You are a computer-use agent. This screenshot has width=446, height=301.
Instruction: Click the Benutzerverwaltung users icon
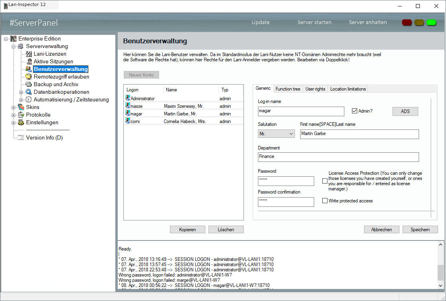coord(29,69)
